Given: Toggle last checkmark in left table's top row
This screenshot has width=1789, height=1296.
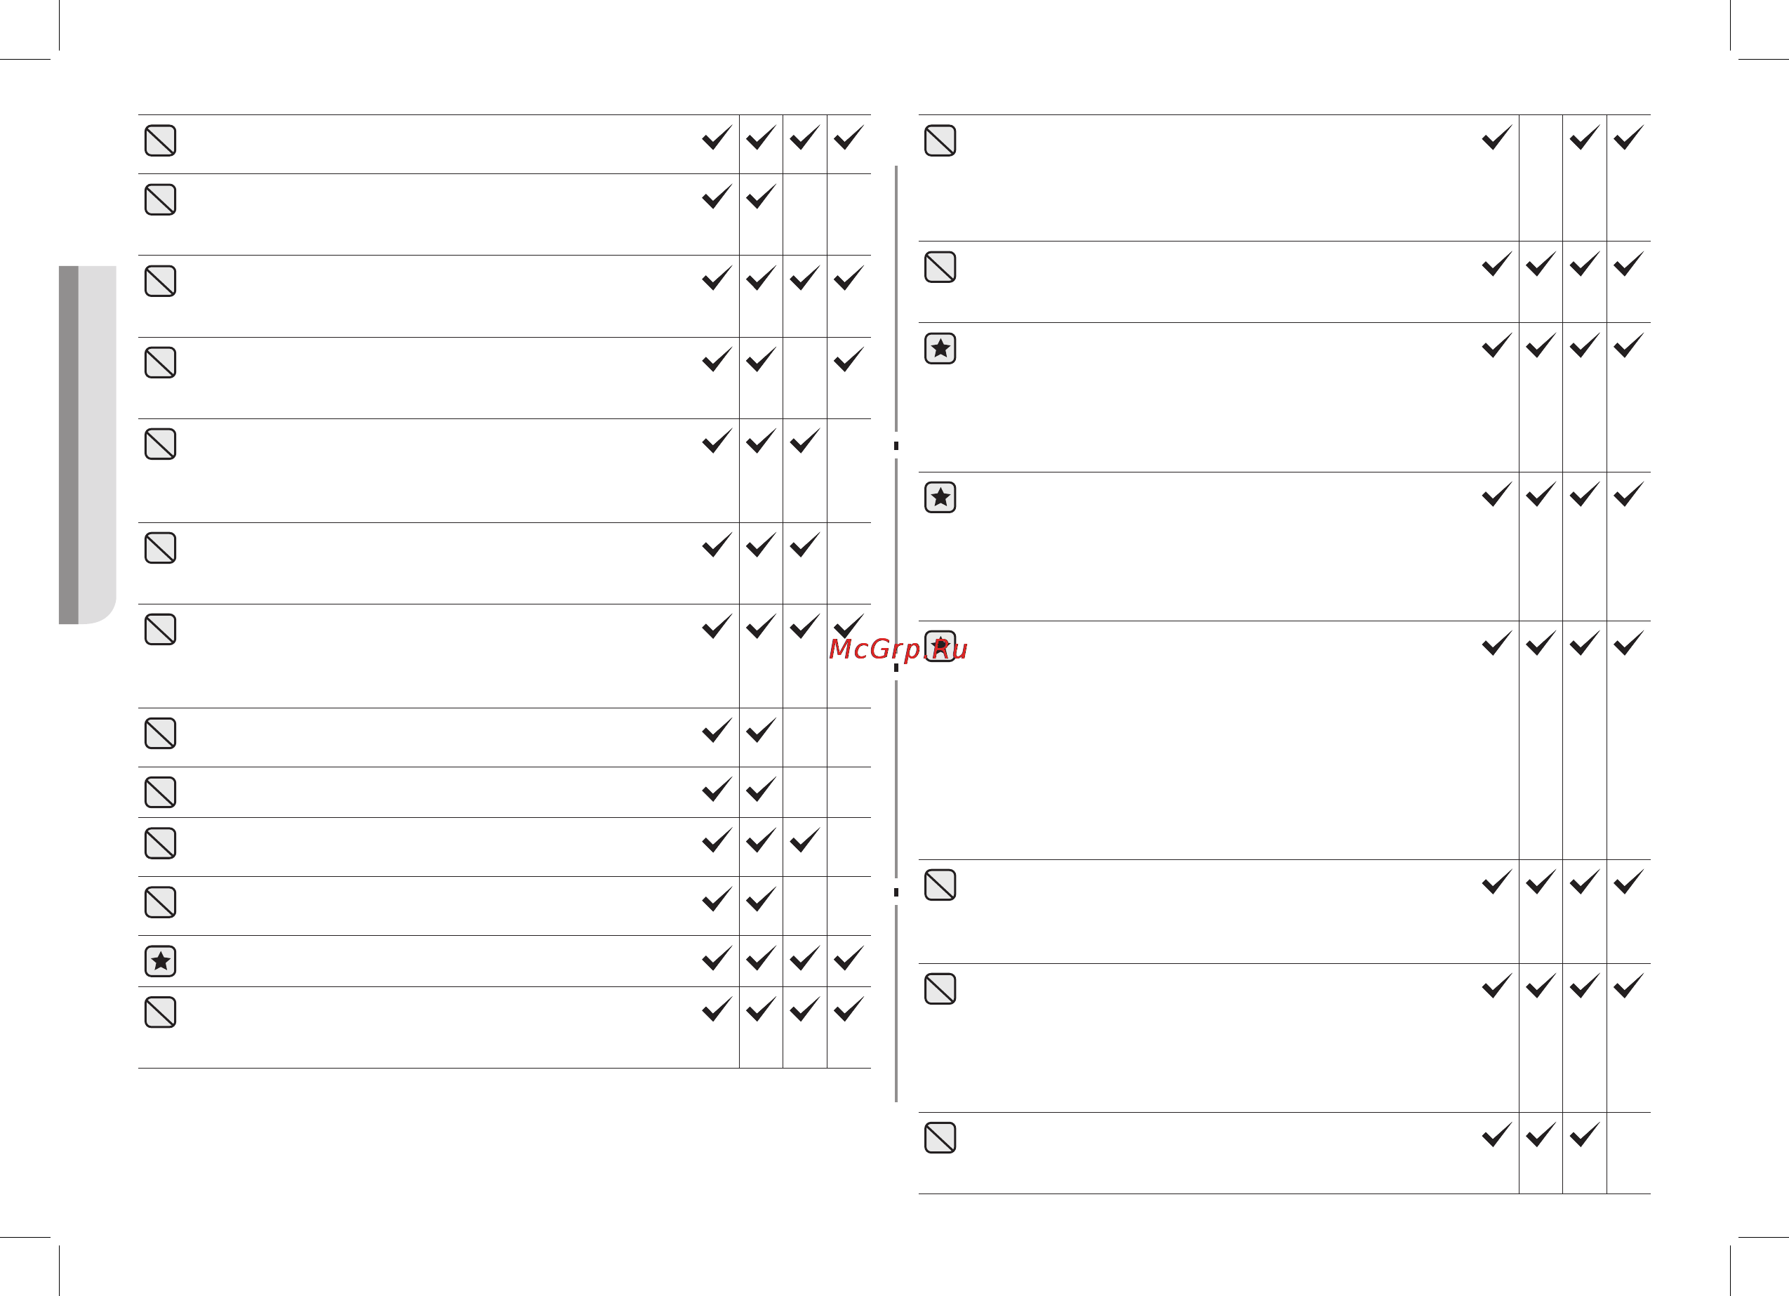Looking at the screenshot, I should pyautogui.click(x=849, y=138).
